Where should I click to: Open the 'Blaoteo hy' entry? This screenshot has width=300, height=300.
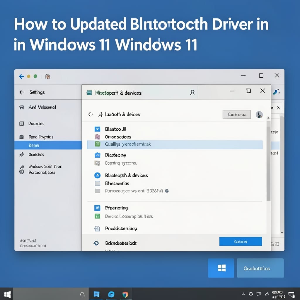(115, 155)
